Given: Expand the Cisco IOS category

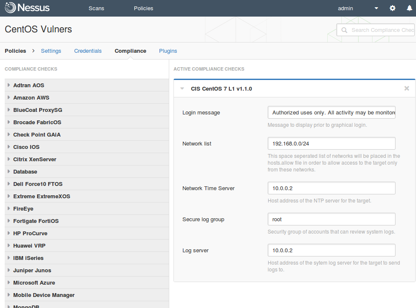Looking at the screenshot, I should click(87, 147).
